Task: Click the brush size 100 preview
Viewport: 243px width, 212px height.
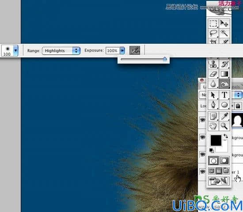Action: [x=7, y=51]
